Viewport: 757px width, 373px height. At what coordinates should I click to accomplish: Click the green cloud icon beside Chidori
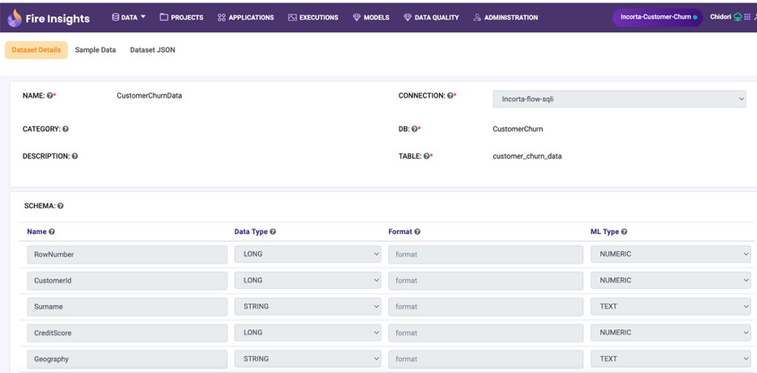(x=737, y=17)
